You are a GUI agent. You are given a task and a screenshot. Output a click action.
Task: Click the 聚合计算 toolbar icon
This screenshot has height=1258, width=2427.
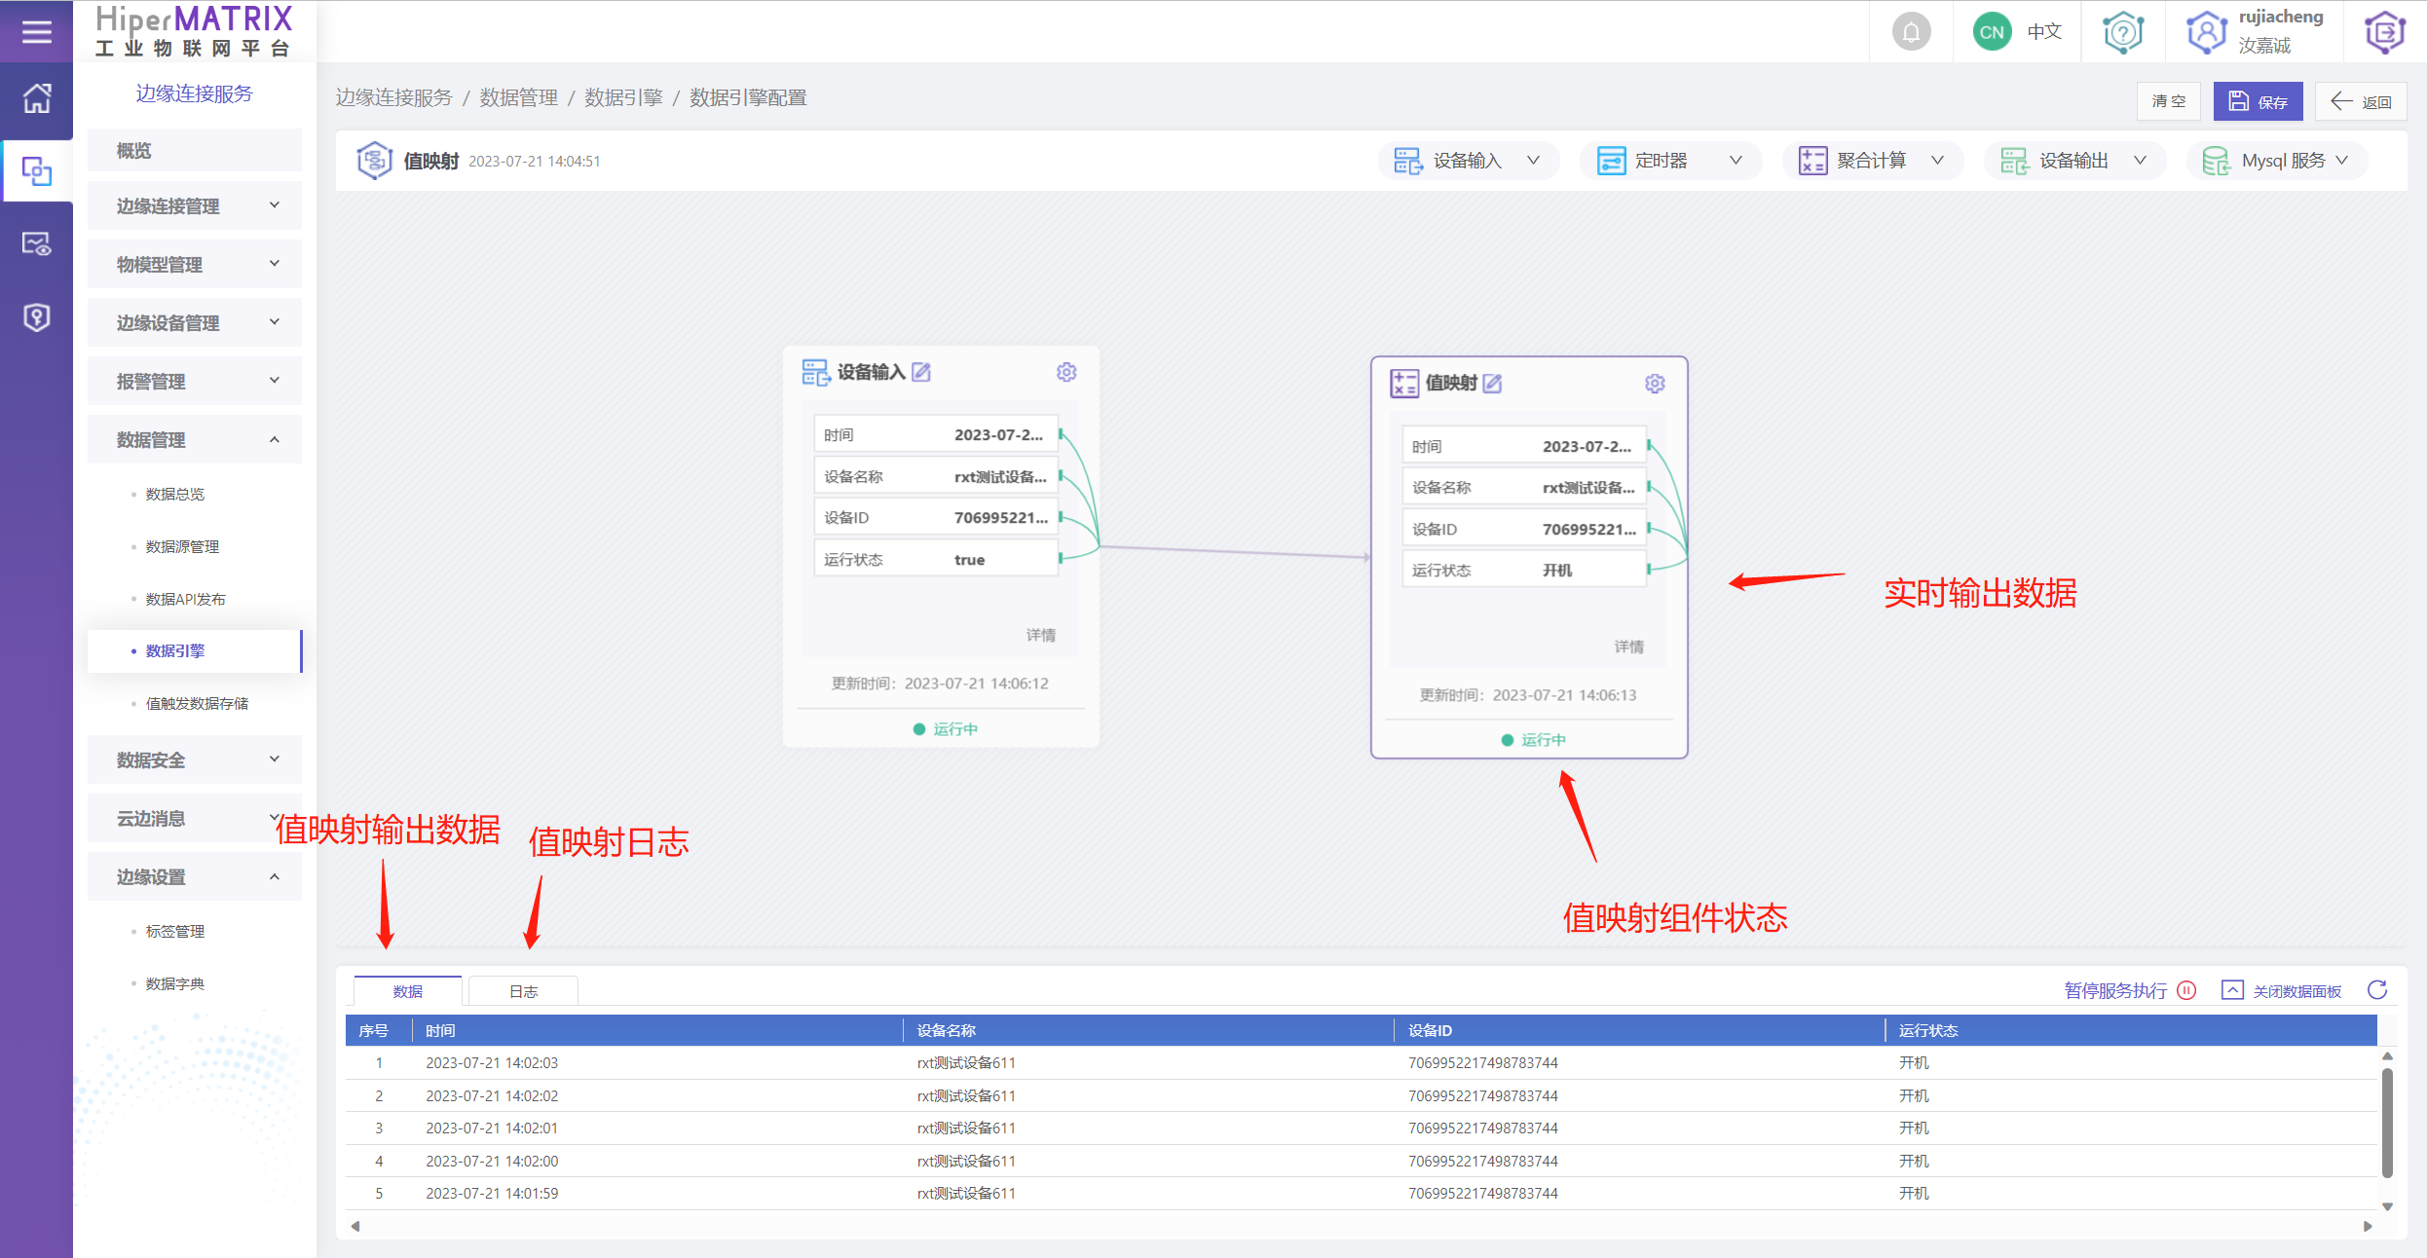(1812, 161)
